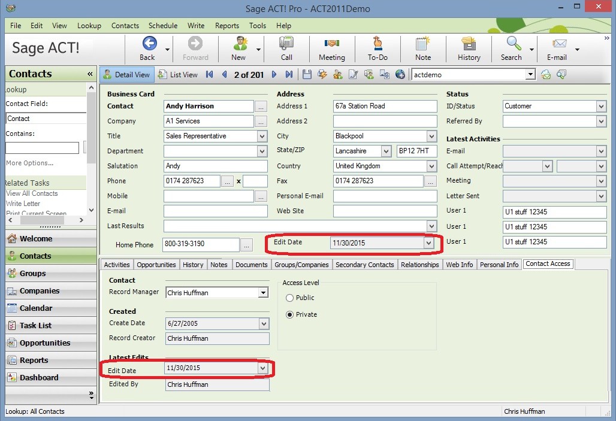The height and width of the screenshot is (421, 616).
Task: Open Task List in navigation pane
Action: 51,325
